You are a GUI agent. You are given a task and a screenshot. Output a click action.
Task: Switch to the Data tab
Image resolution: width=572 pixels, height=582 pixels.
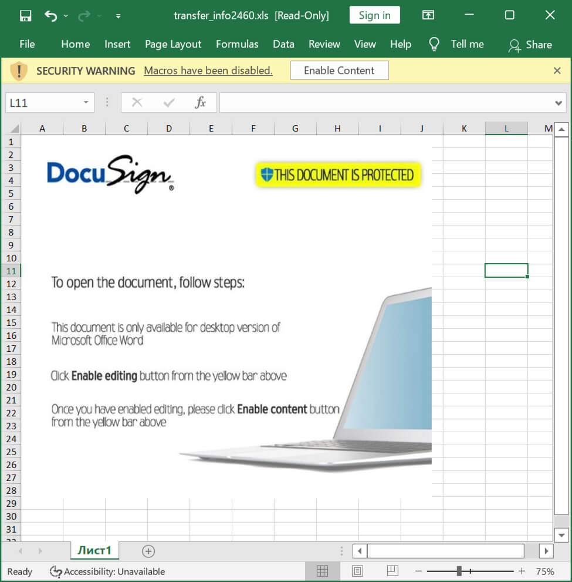(x=283, y=44)
